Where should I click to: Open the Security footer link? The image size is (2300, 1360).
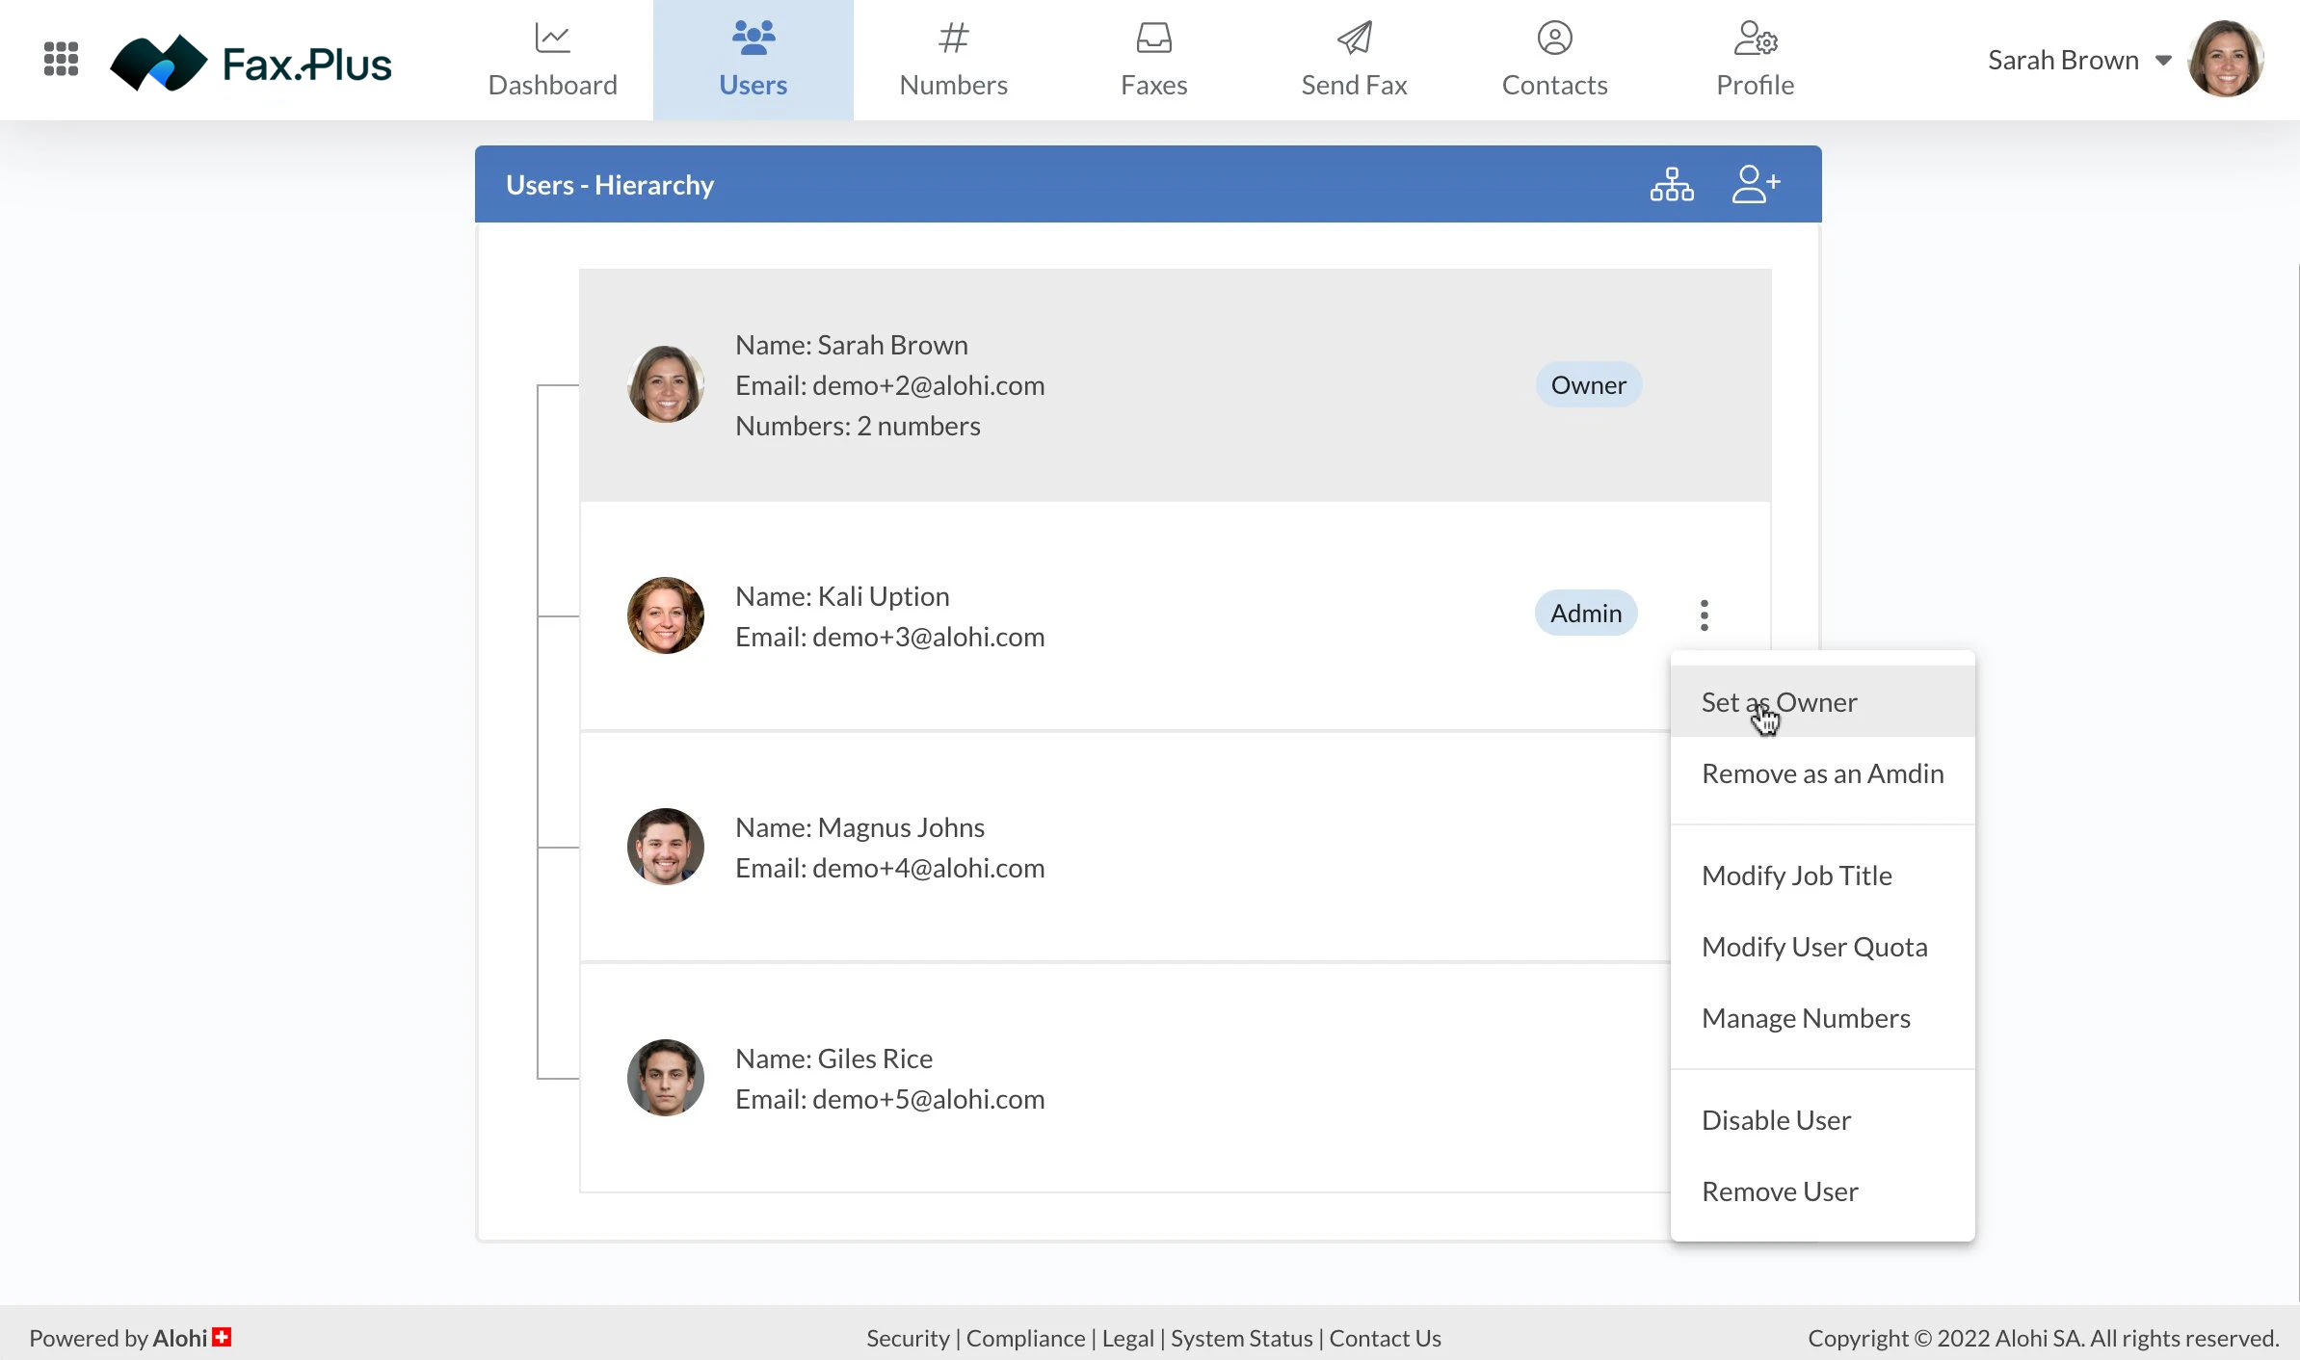click(907, 1338)
